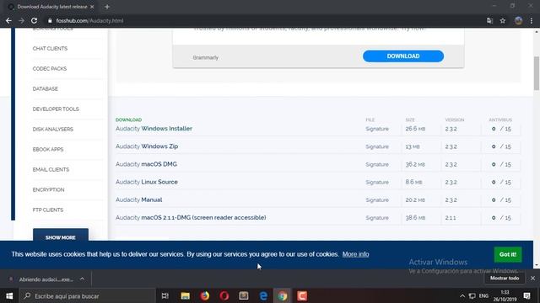Open Codec Packs category
This screenshot has height=303, width=540.
click(50, 69)
